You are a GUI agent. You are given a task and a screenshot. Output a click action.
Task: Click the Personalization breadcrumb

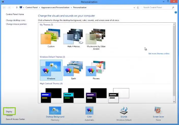(80, 7)
